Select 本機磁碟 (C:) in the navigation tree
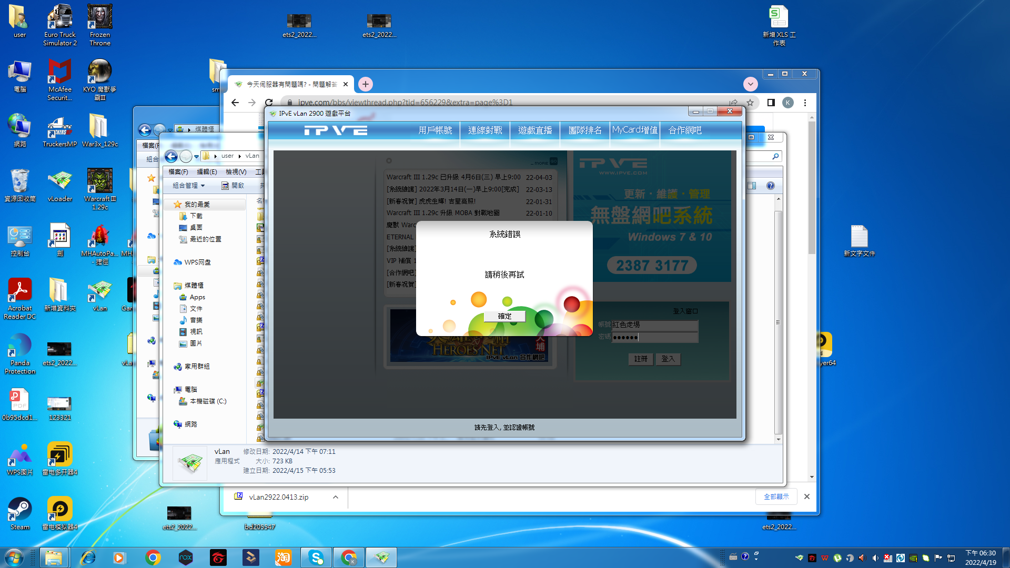1010x568 pixels. (x=208, y=401)
